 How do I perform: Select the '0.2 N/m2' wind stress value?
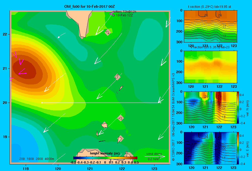(154, 159)
